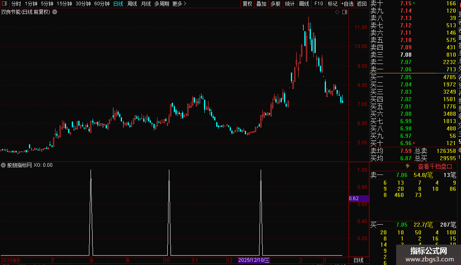Select the 30分钟 period
This screenshot has width=461, height=265.
click(x=83, y=4)
